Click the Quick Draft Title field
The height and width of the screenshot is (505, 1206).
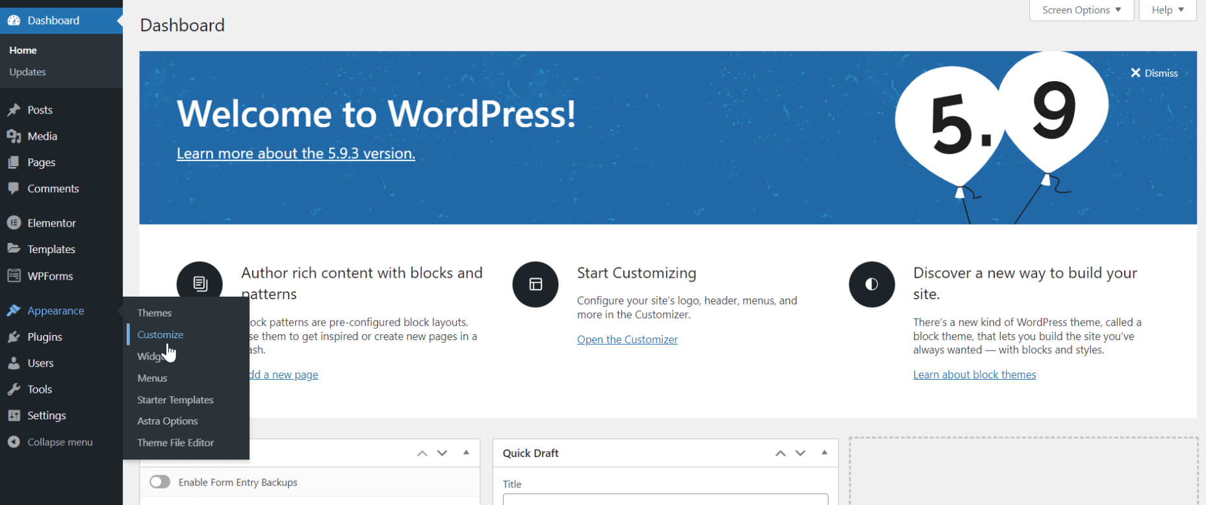coord(665,499)
